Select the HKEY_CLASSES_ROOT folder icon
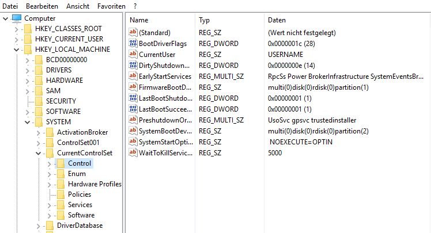 click(x=28, y=29)
